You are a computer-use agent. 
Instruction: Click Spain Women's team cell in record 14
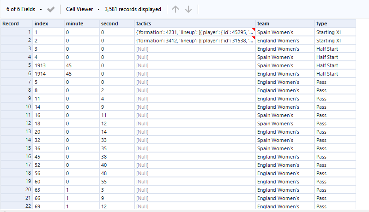click(x=285, y=140)
